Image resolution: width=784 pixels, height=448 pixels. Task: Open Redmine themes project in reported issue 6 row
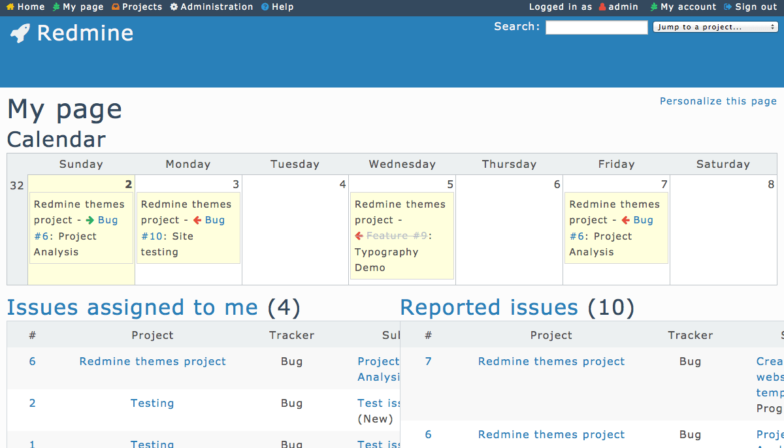click(x=551, y=434)
